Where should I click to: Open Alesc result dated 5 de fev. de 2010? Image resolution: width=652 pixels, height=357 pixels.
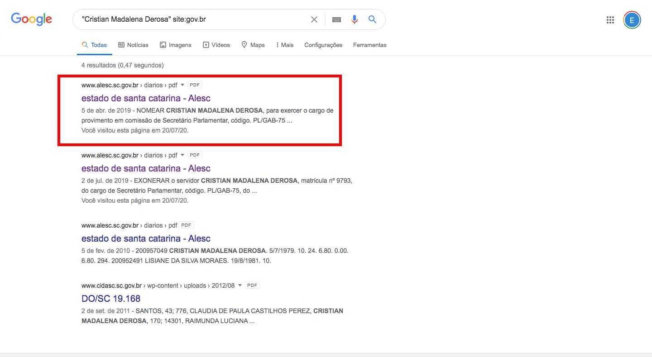click(146, 238)
